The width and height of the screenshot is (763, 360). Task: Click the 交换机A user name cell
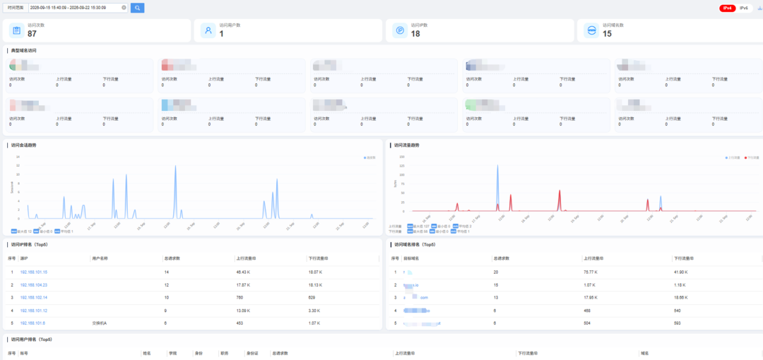pos(100,323)
